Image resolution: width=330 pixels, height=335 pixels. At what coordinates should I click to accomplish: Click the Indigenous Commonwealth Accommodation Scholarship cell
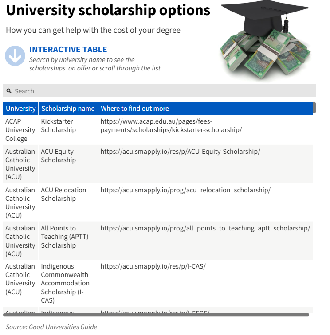click(65, 283)
